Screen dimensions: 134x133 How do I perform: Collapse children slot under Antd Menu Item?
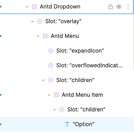(x=54, y=110)
